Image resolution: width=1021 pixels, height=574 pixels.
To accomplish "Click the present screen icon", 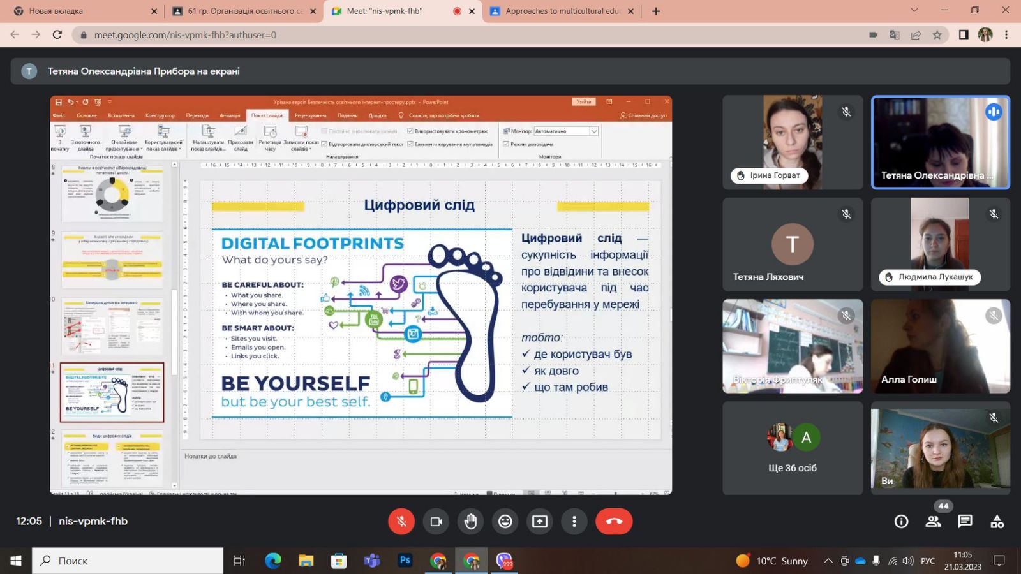I will 539,522.
